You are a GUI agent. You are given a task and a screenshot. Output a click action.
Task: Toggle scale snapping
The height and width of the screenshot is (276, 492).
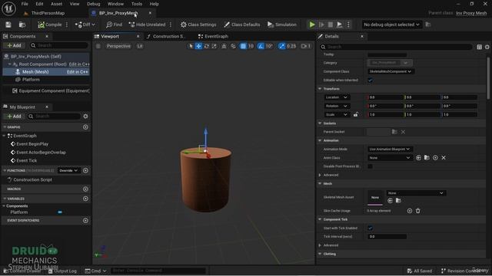click(282, 46)
